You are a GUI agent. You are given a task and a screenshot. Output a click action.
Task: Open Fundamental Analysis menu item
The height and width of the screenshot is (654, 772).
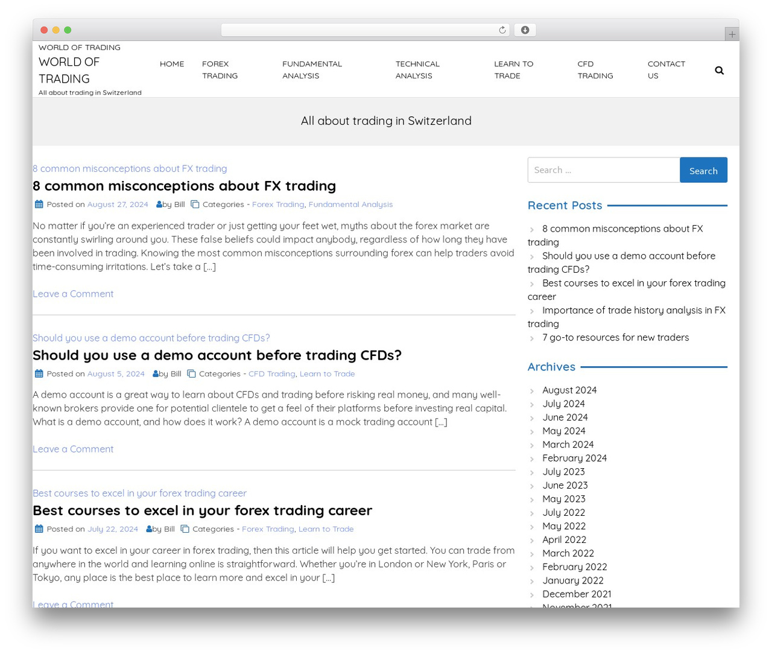point(312,70)
